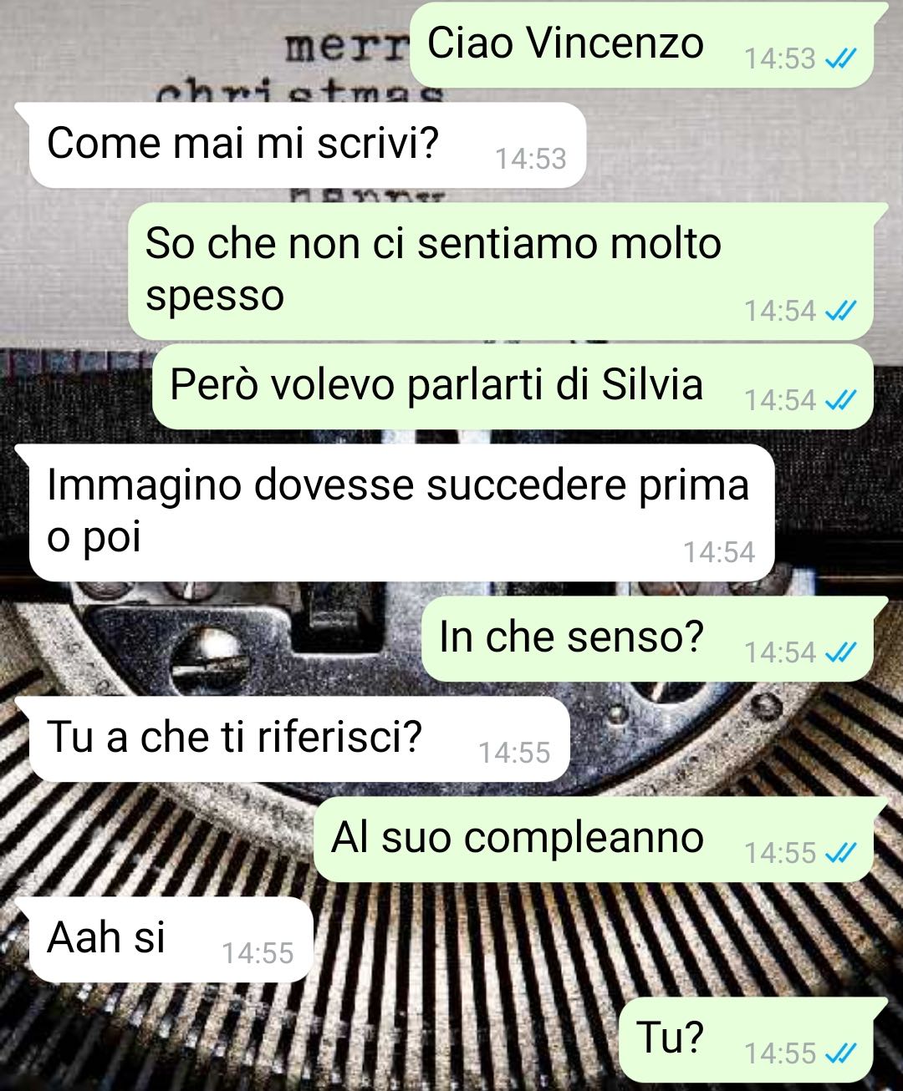Select the 'Però volevo parlarti di Silvia' message
Image resolution: width=903 pixels, height=1091 pixels.
click(513, 387)
